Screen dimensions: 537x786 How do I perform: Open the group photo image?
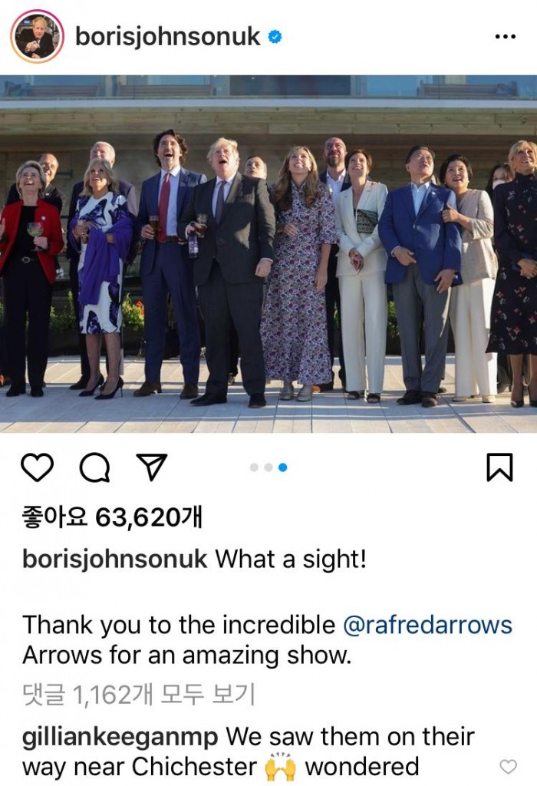(268, 253)
